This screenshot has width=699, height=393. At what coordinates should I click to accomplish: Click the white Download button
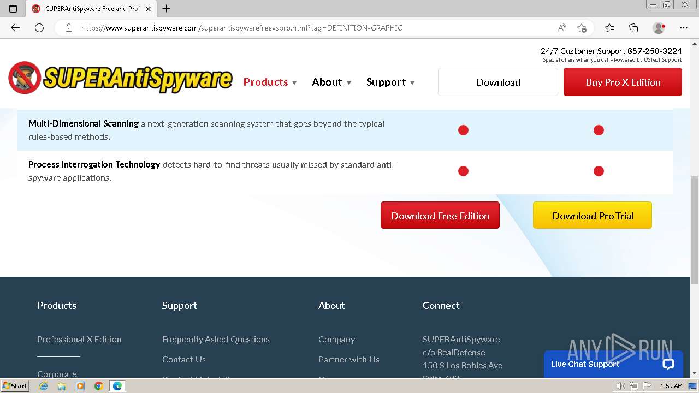point(498,82)
